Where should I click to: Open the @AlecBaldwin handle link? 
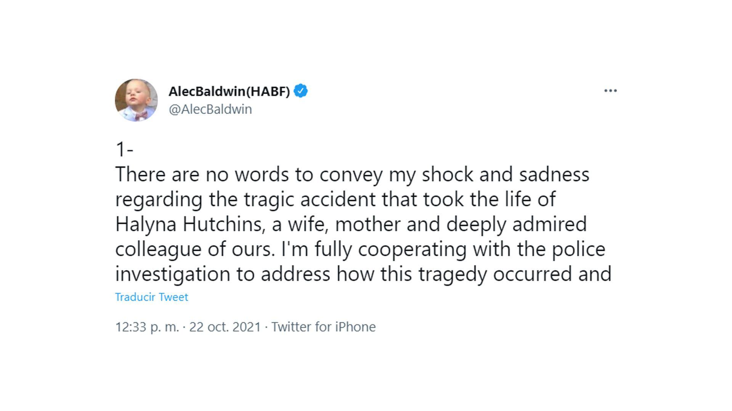(x=210, y=109)
